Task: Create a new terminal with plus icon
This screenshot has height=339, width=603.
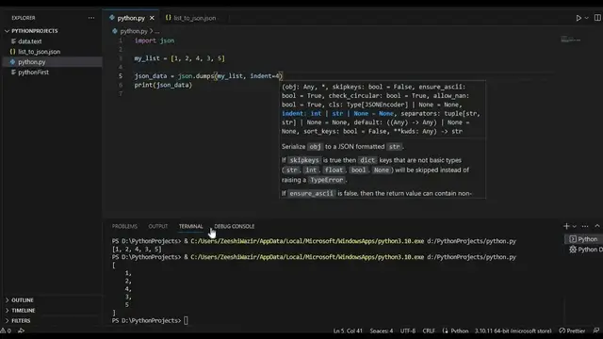Action: pyautogui.click(x=566, y=226)
